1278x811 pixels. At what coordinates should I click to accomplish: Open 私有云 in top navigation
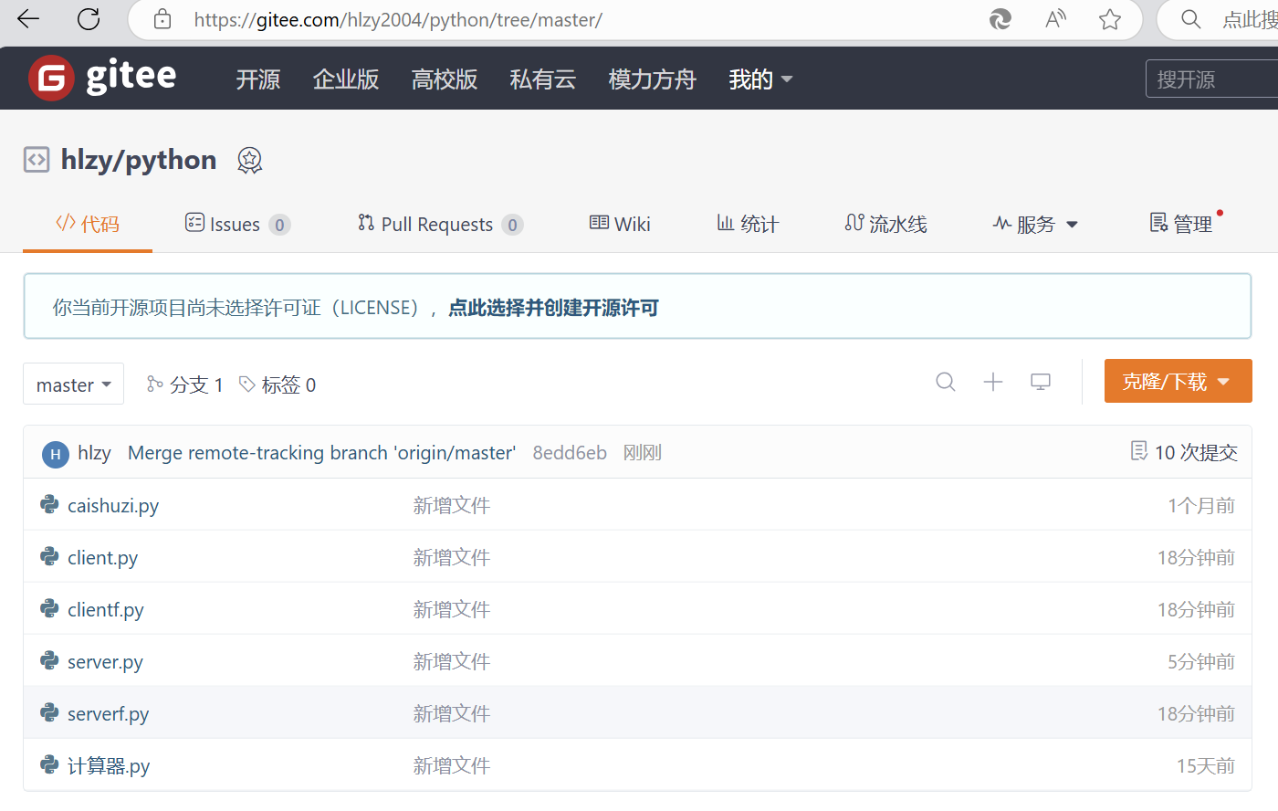543,79
